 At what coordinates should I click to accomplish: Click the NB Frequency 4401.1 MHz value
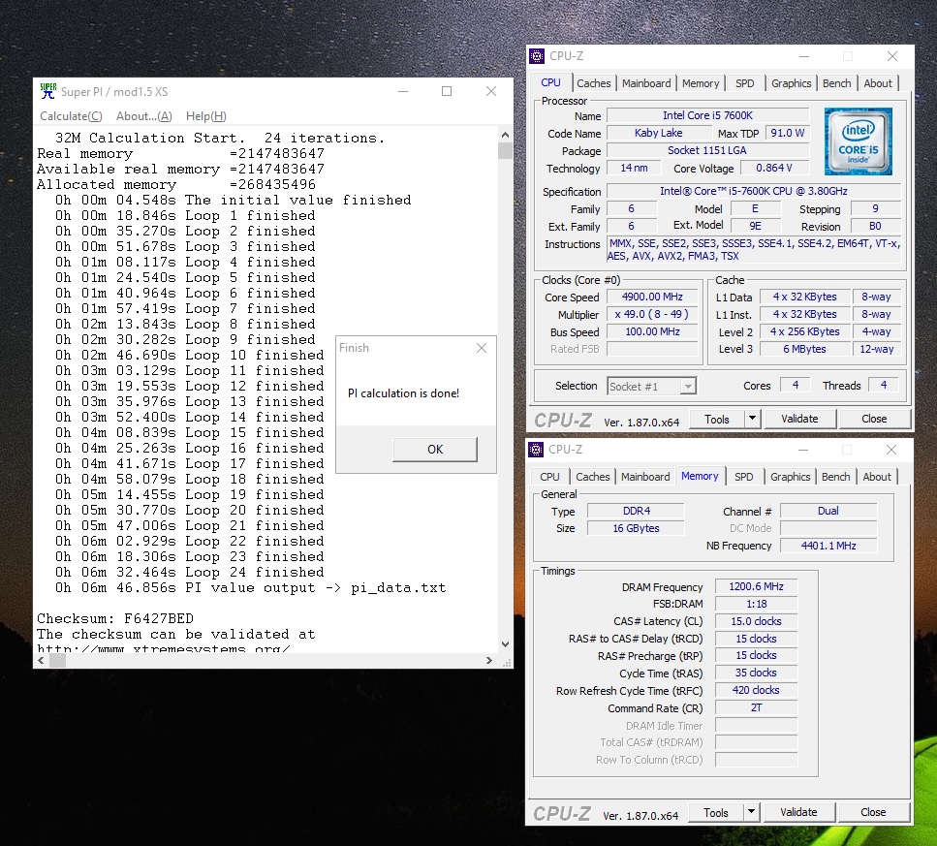point(828,546)
